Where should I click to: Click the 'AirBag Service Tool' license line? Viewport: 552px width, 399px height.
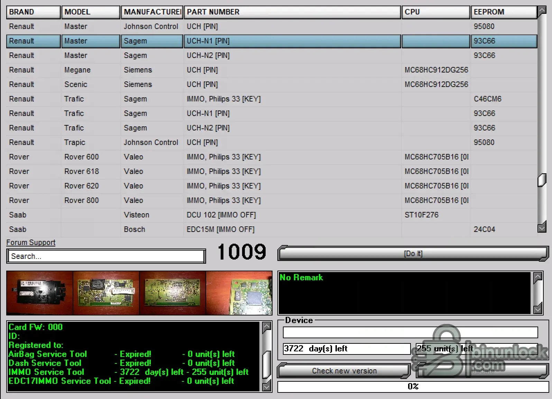click(x=121, y=354)
